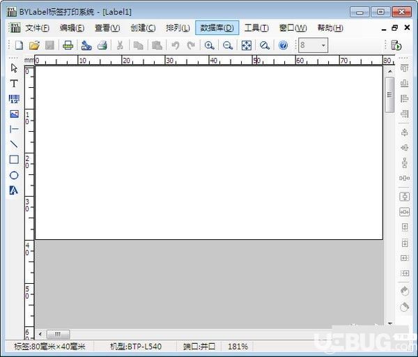The height and width of the screenshot is (357, 418).
Task: Select the art text A tool
Action: click(x=14, y=190)
